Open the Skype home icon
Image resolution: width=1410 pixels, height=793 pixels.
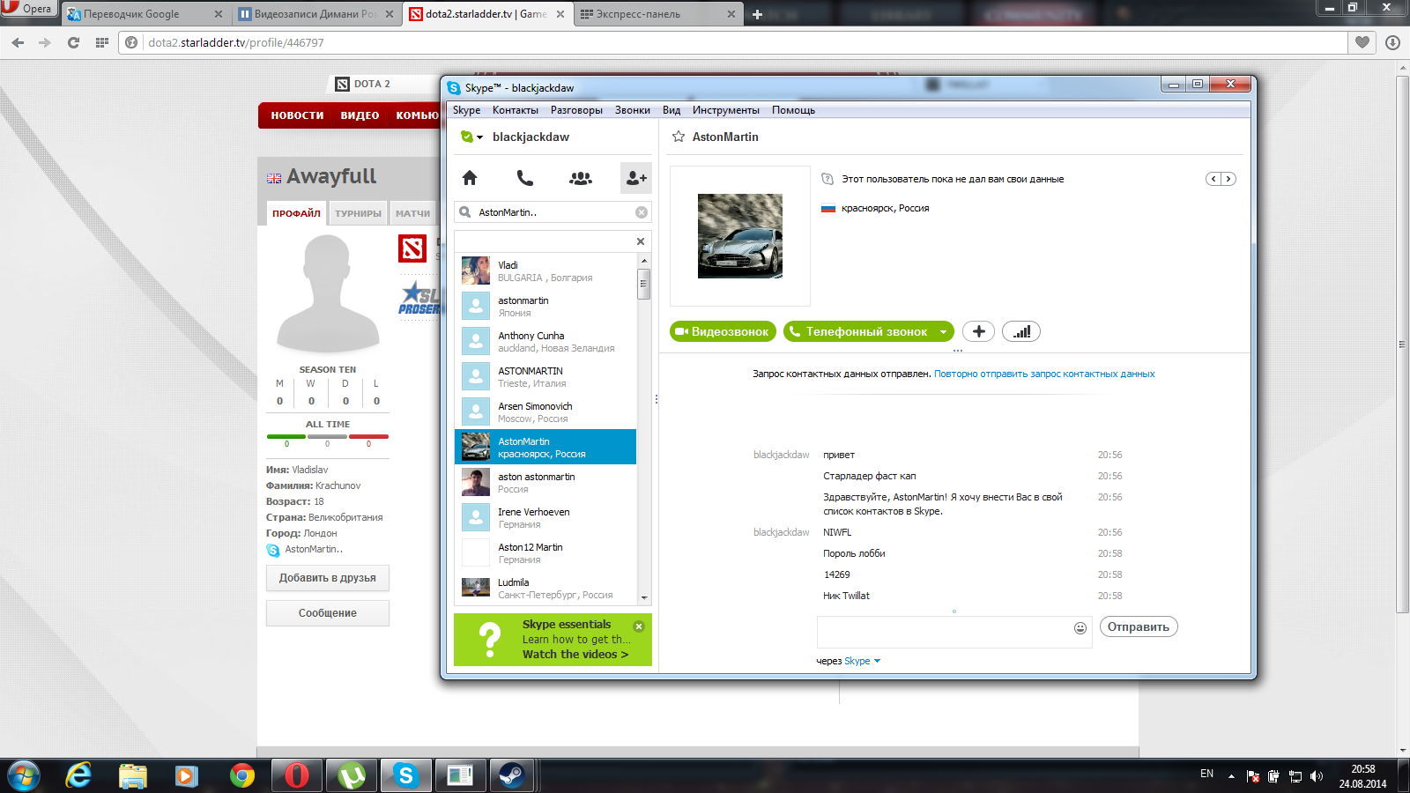(x=470, y=178)
